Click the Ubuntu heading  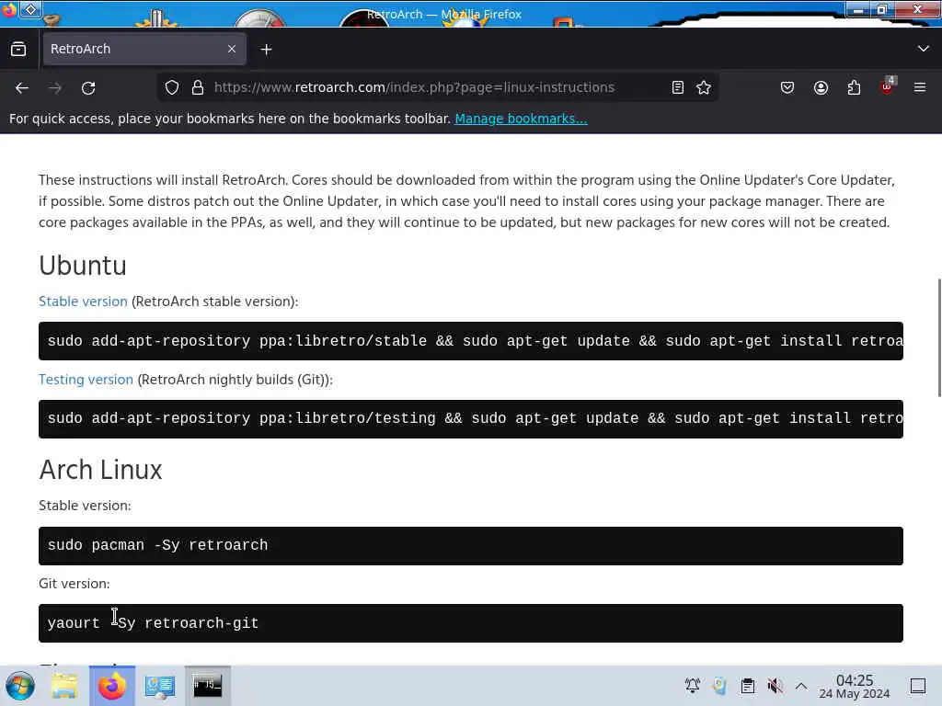(83, 266)
